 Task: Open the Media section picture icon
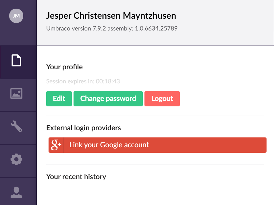[16, 93]
